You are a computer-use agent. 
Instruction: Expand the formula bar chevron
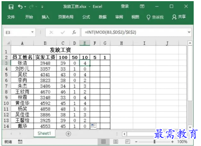189,32
